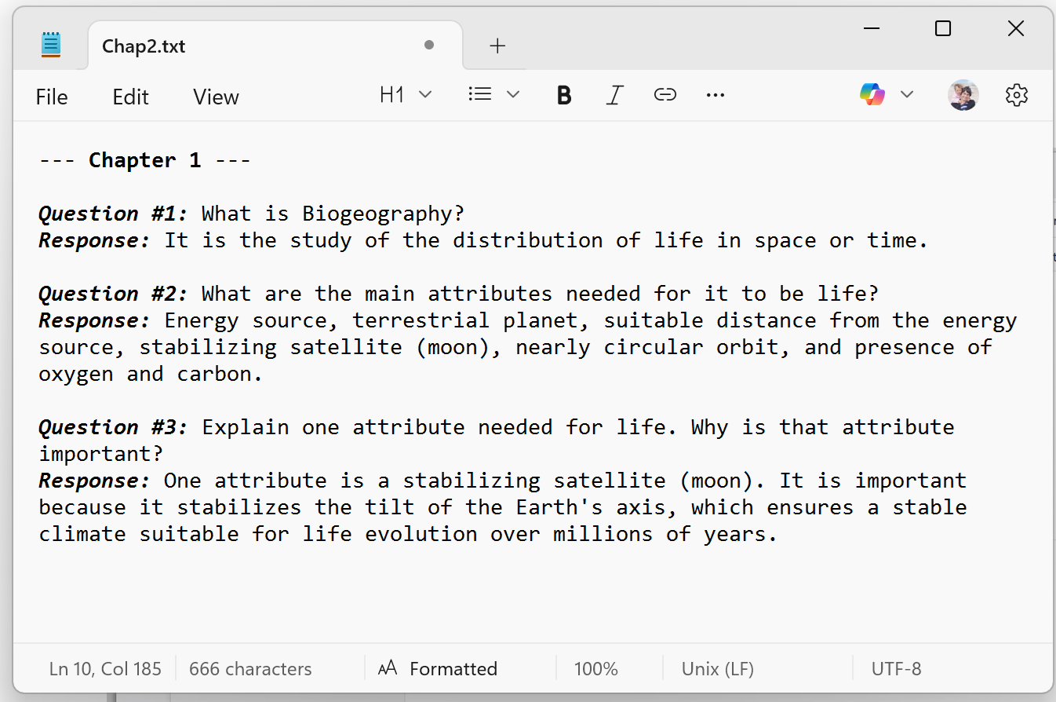Click the 100% zoom level indicator
This screenshot has width=1056, height=702.
(x=595, y=669)
